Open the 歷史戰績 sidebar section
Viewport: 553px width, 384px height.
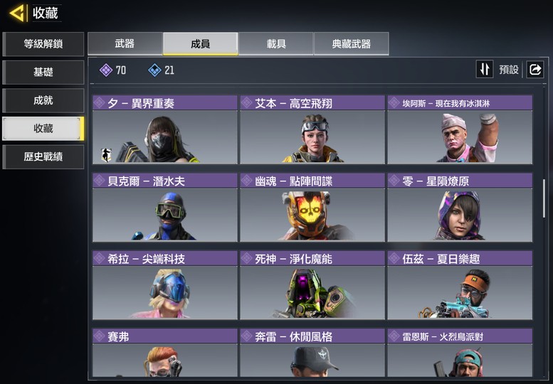click(43, 156)
